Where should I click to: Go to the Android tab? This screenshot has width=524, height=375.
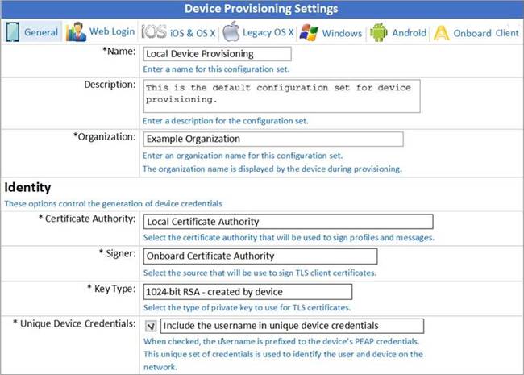click(410, 33)
